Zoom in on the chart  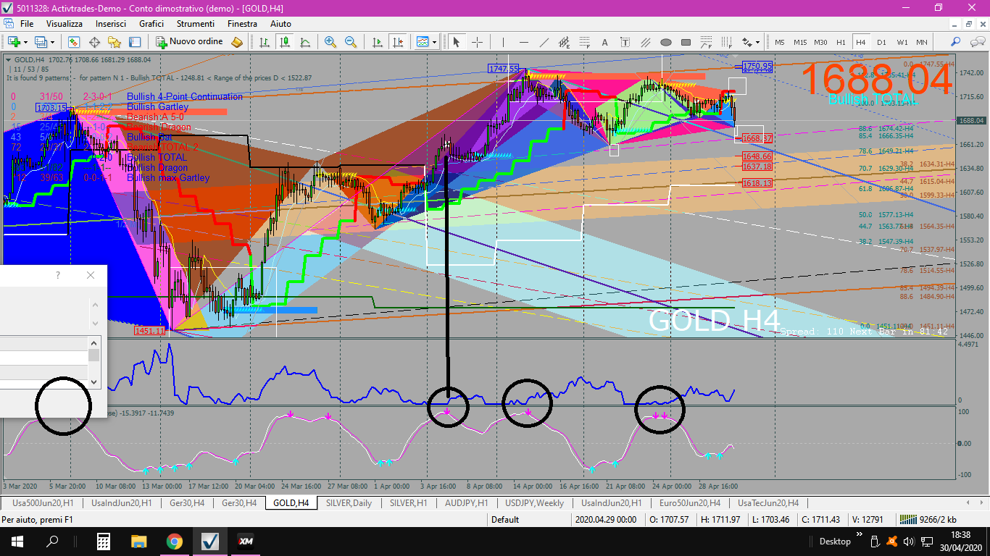(x=330, y=42)
